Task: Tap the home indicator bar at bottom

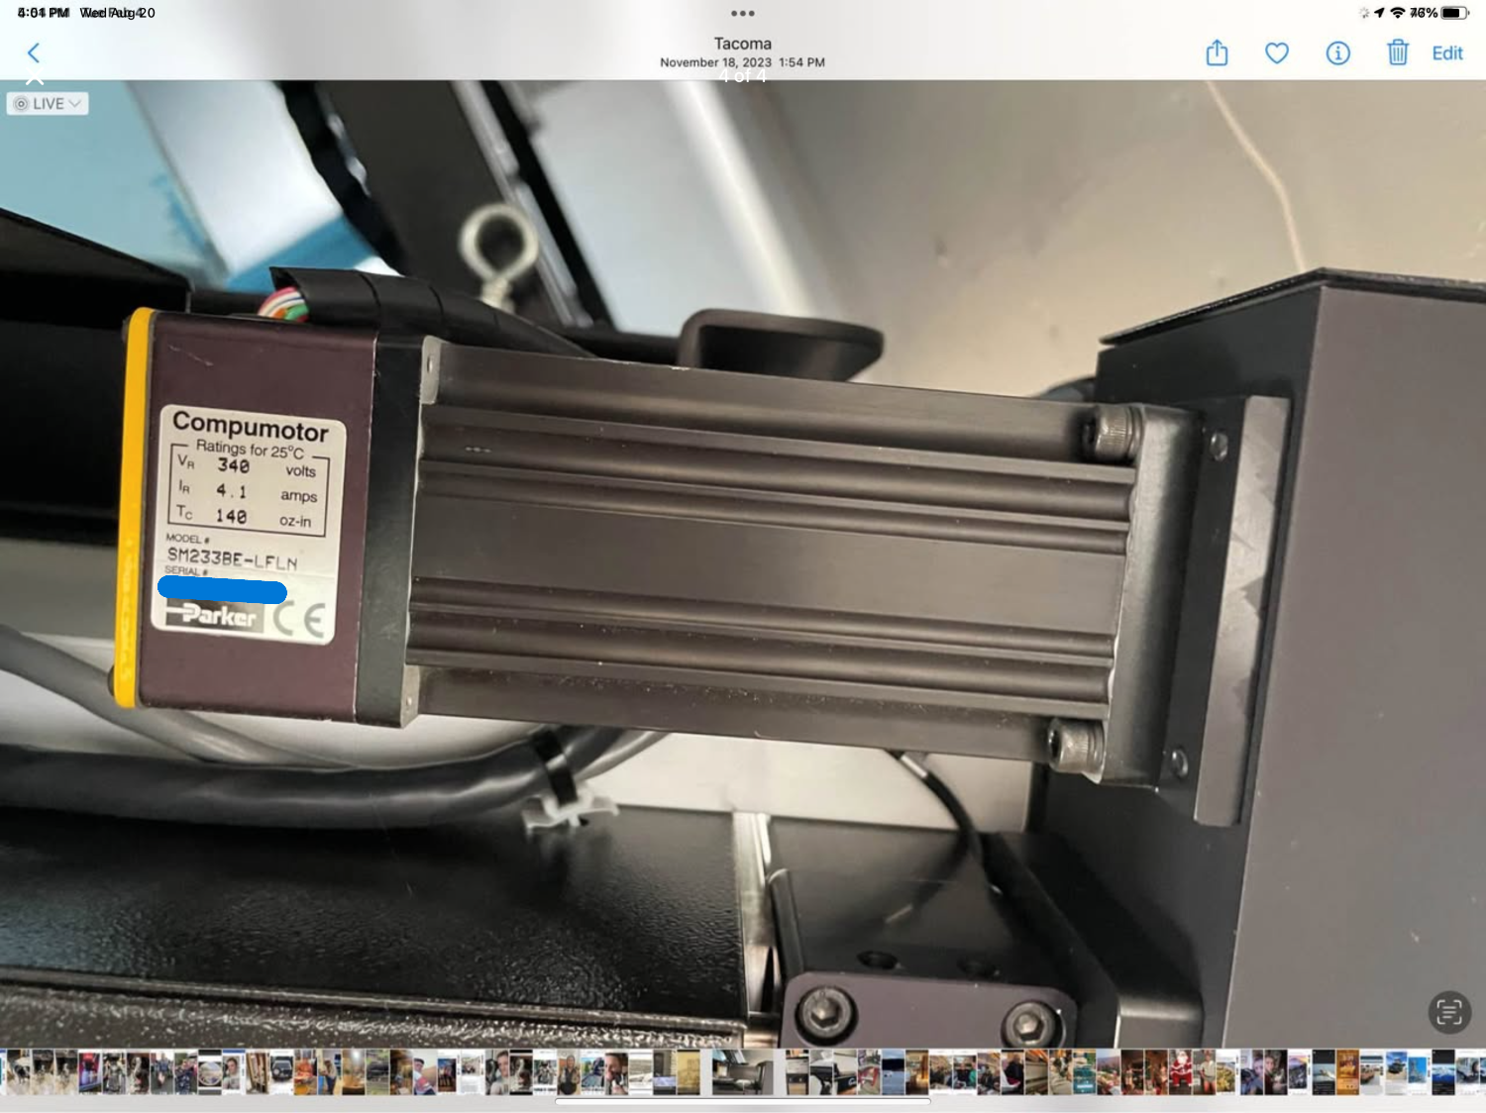Action: pyautogui.click(x=742, y=1100)
